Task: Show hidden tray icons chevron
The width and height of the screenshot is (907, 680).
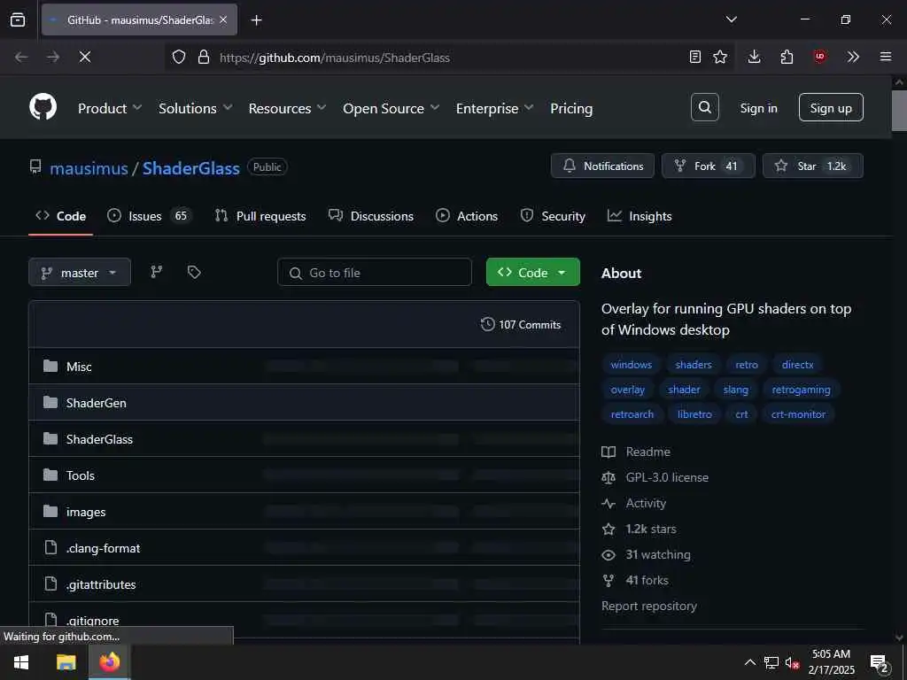Action: pyautogui.click(x=749, y=662)
